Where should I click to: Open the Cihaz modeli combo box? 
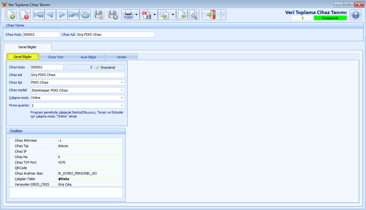pyautogui.click(x=122, y=90)
